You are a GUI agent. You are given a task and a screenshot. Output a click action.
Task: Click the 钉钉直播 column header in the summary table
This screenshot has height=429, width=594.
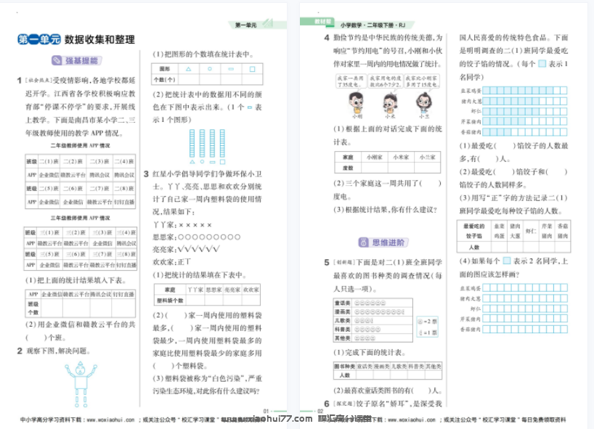123,294
